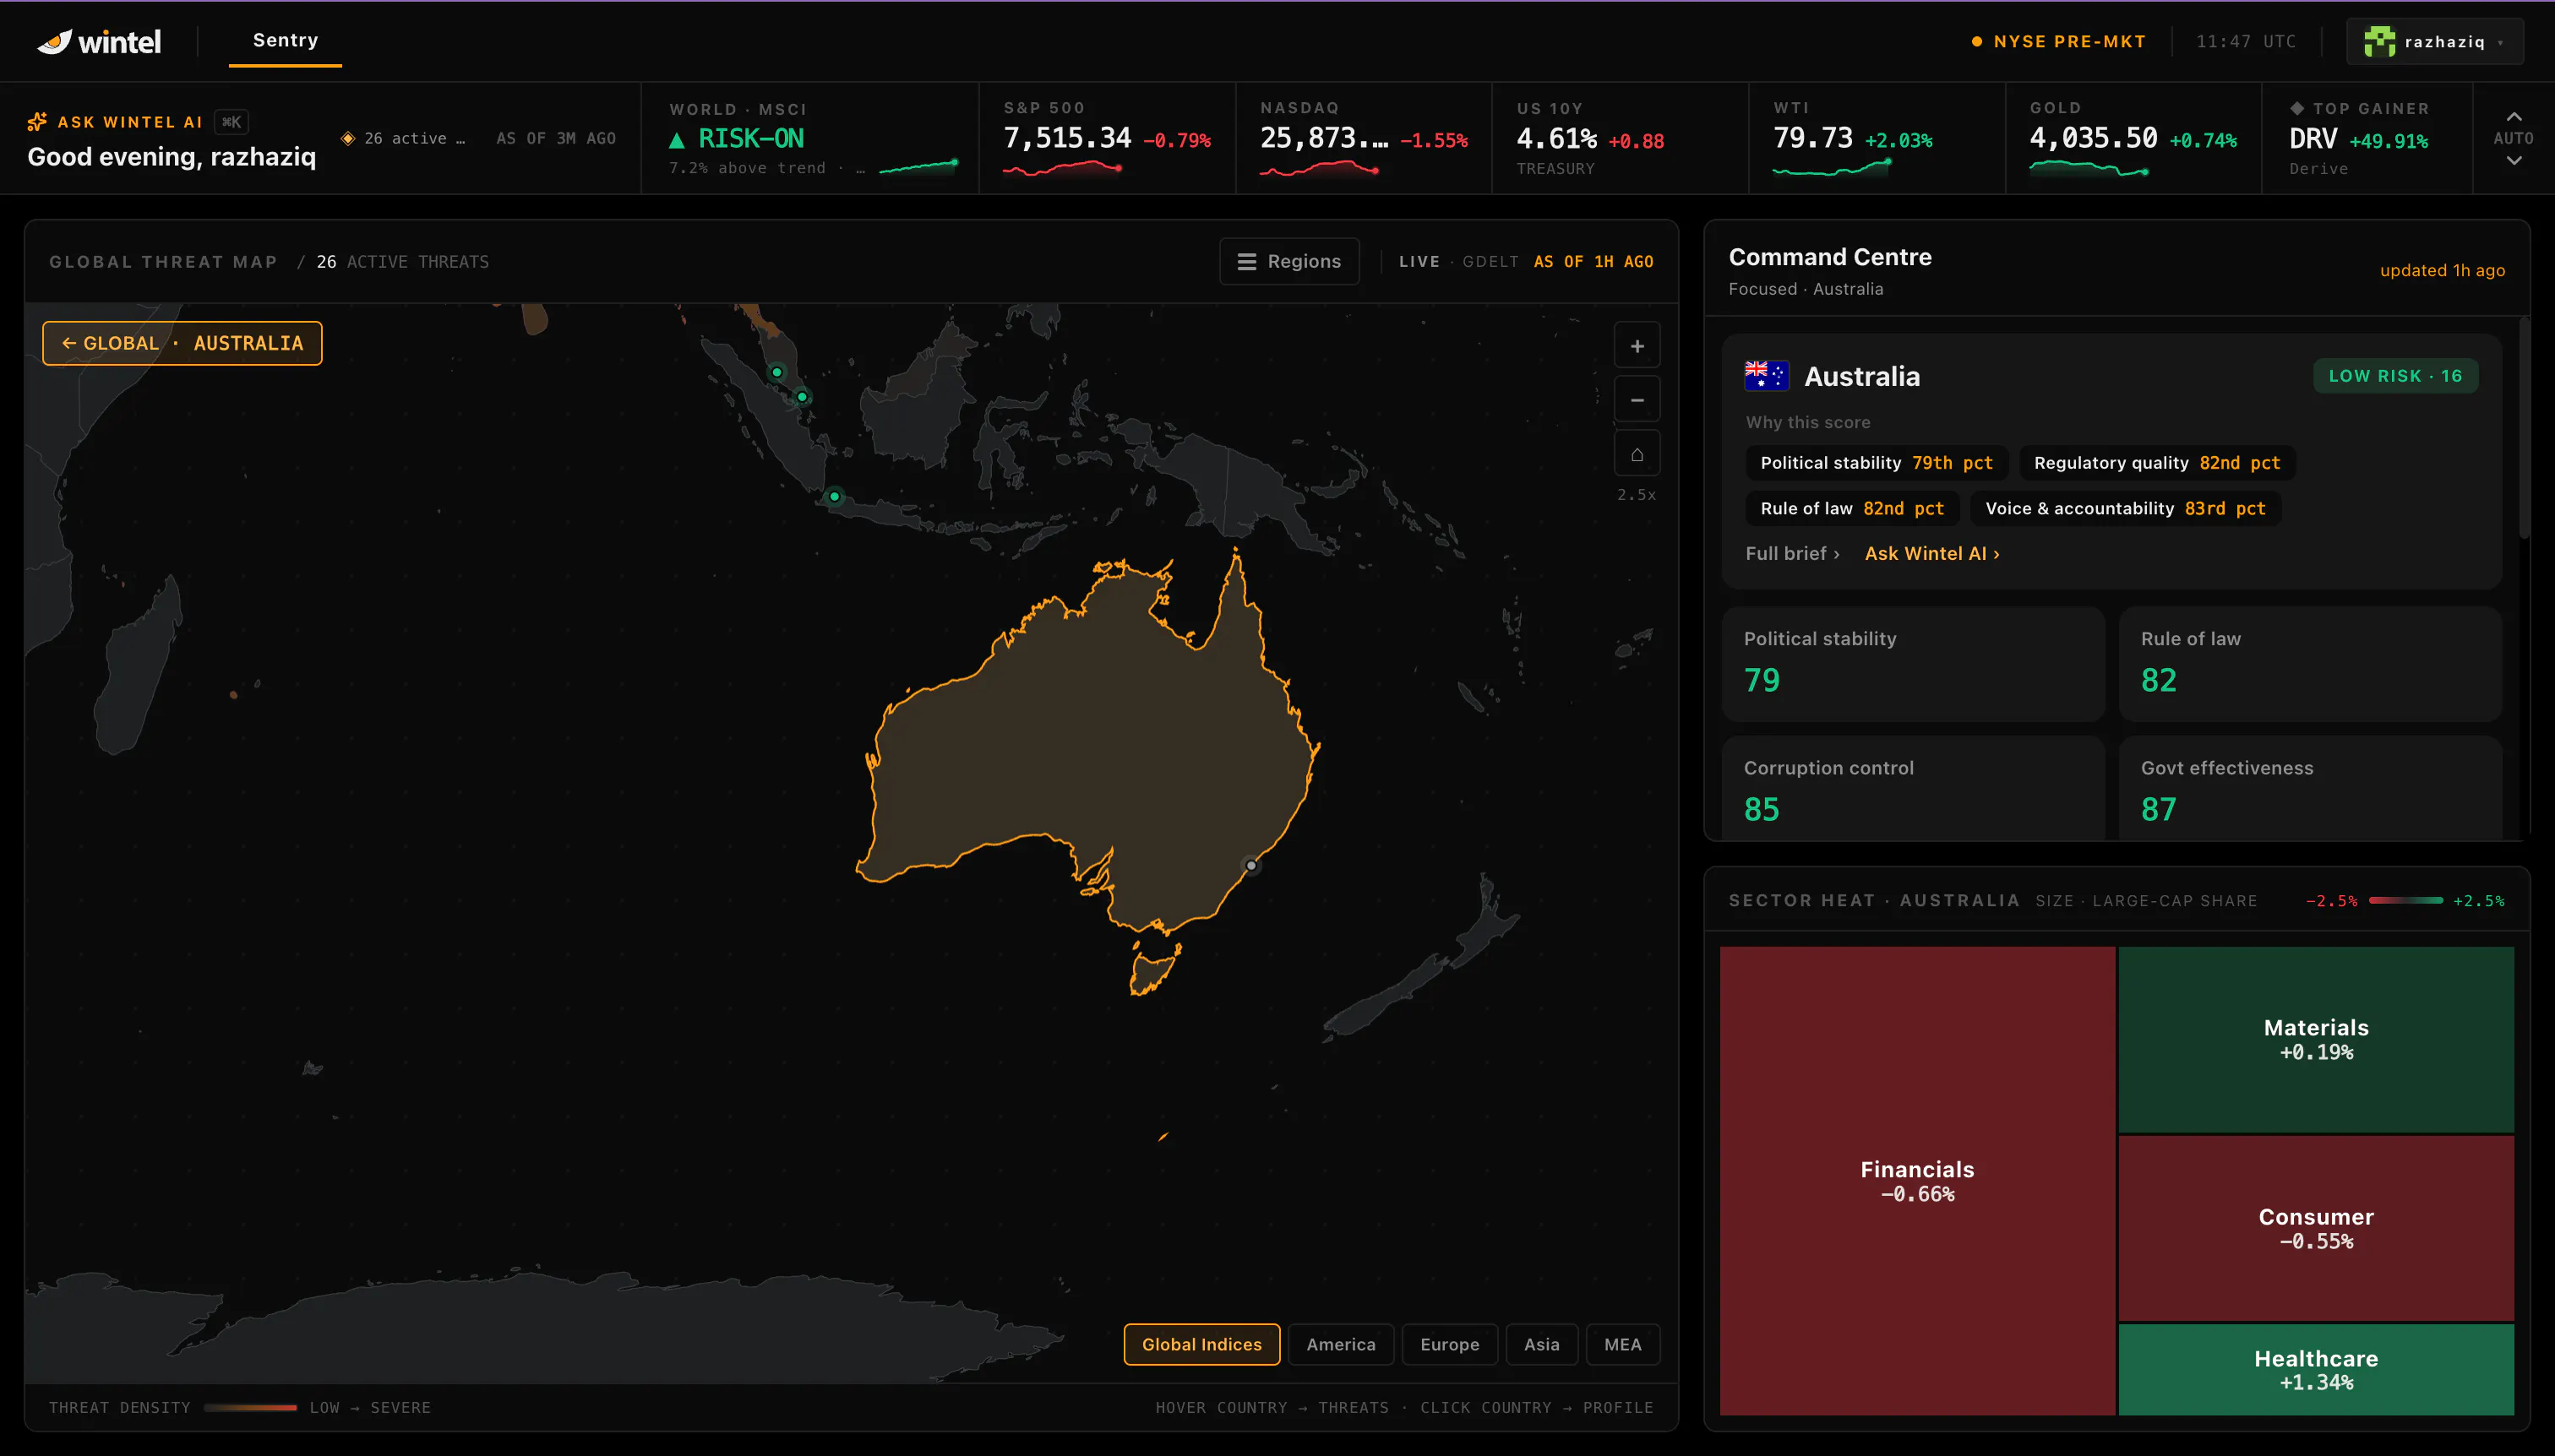Image resolution: width=2555 pixels, height=1456 pixels.
Task: Click the NYSE PRE-MKT status indicator
Action: click(2058, 41)
